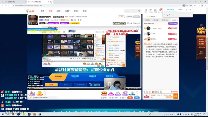Click the gold trophy gift icon
This screenshot has width=208, height=117.
(x=40, y=93)
